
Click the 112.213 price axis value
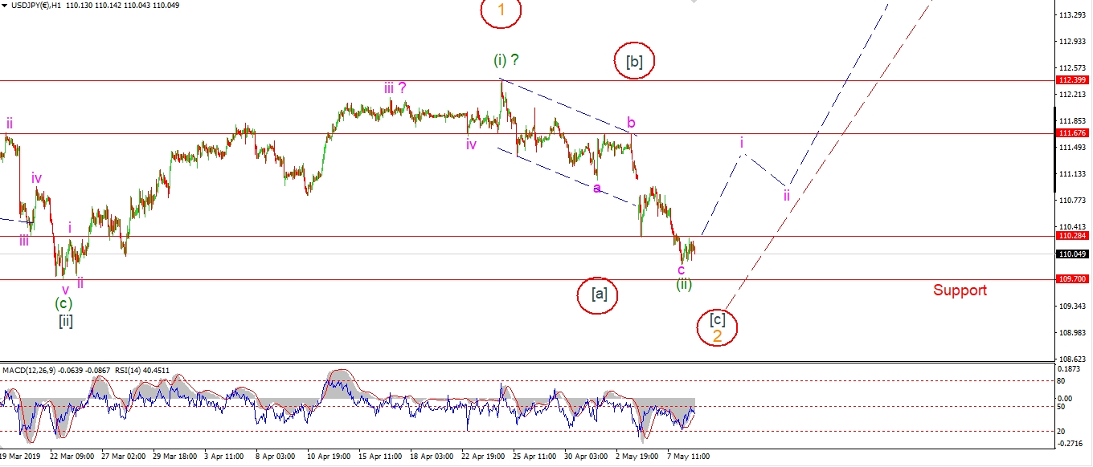(1072, 95)
